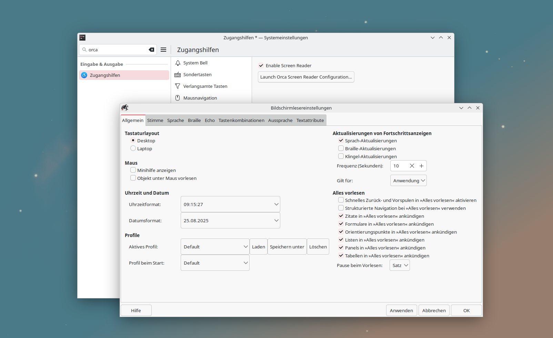
Task: Open Mausnavigation using its mouse icon
Action: pos(177,98)
